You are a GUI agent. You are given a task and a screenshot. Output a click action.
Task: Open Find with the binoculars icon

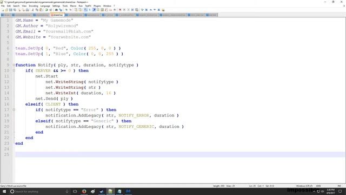pyautogui.click(x=56, y=10)
